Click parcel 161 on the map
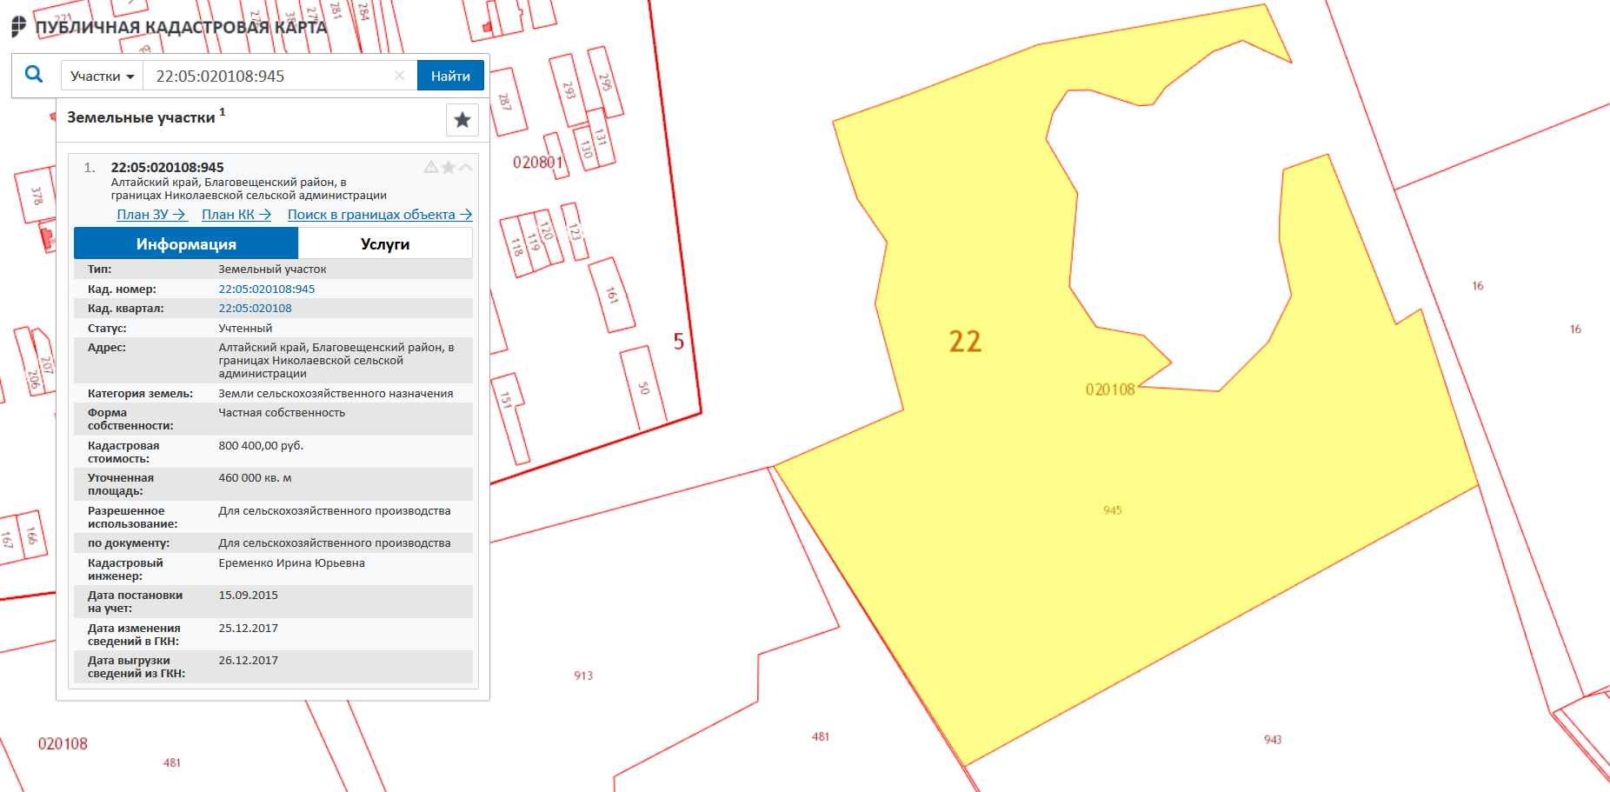 coord(612,295)
